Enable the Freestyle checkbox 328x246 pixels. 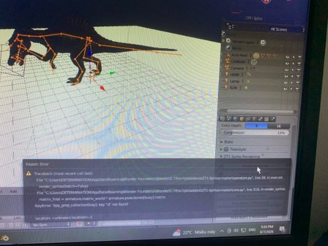[226, 149]
